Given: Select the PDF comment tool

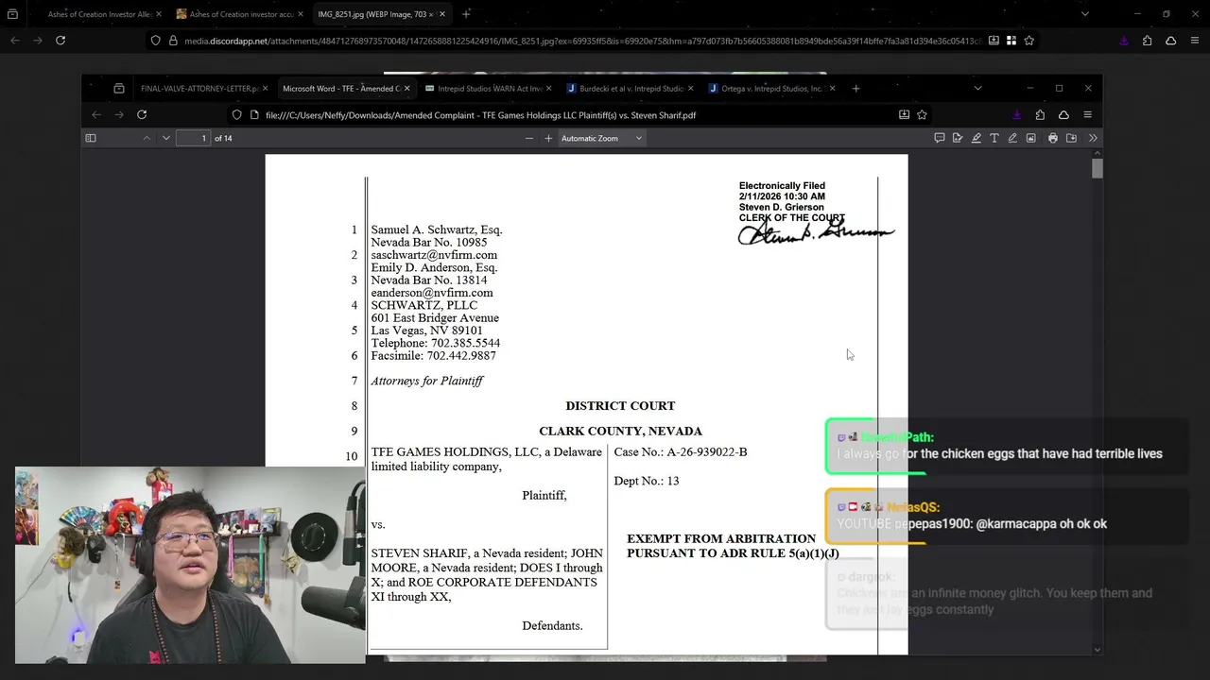Looking at the screenshot, I should point(939,138).
